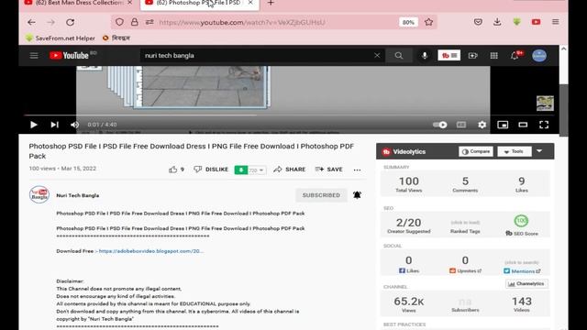This screenshot has height=330, width=587.
Task: Seek on the video progress bar
Action: click(289, 115)
